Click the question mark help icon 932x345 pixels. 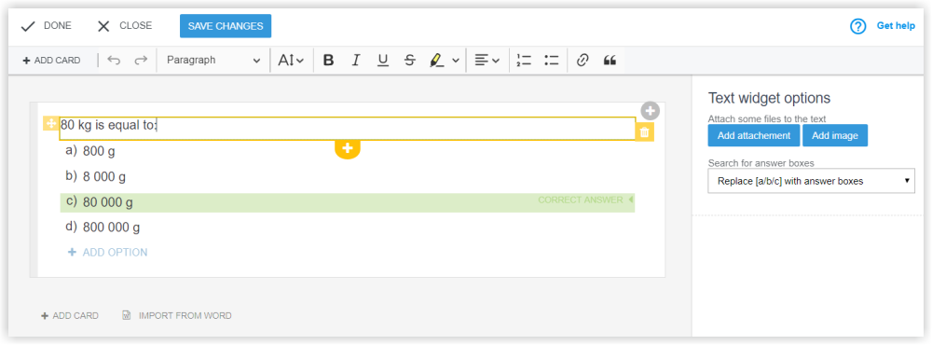click(x=858, y=26)
